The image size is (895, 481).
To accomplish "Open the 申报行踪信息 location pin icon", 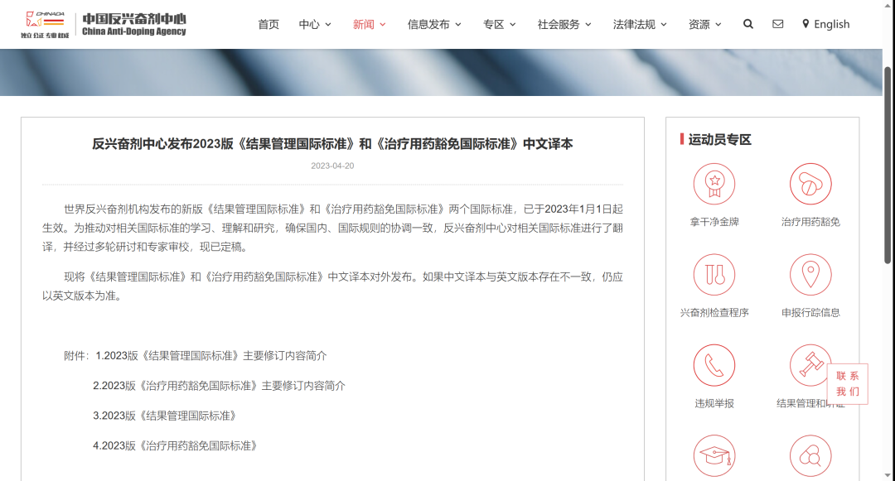I will [810, 274].
